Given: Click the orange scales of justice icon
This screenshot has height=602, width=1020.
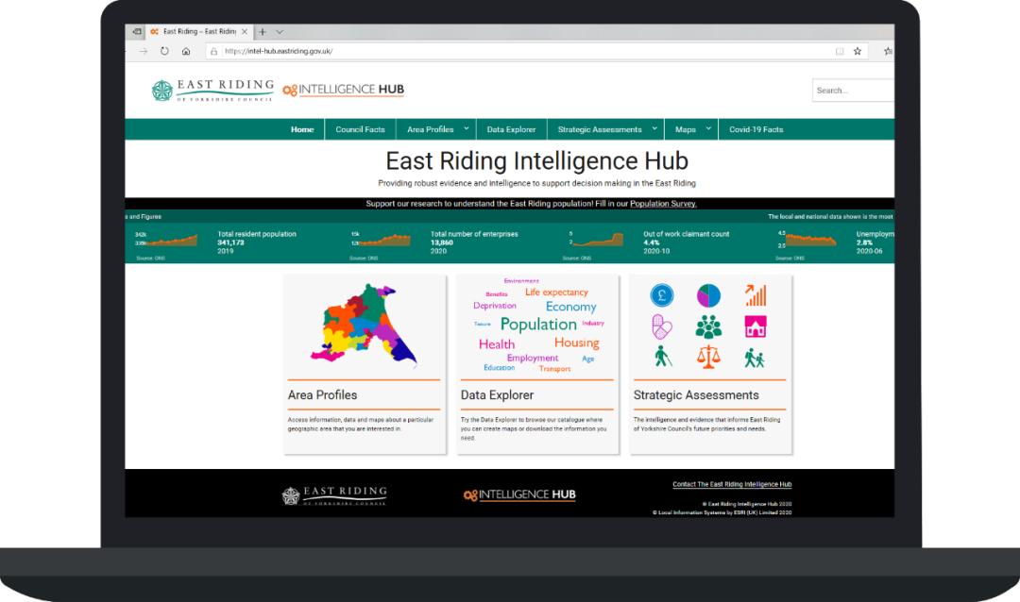Looking at the screenshot, I should click(x=708, y=357).
